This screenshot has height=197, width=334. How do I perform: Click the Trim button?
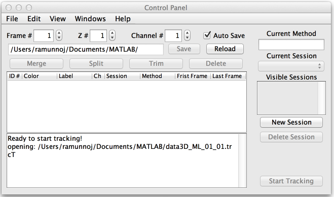156,64
